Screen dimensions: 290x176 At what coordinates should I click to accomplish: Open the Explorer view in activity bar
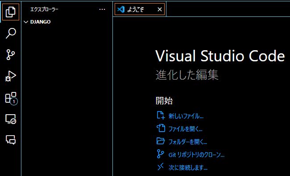(x=11, y=12)
